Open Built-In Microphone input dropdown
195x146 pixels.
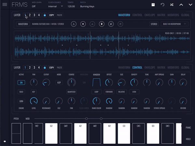pos(174,24)
